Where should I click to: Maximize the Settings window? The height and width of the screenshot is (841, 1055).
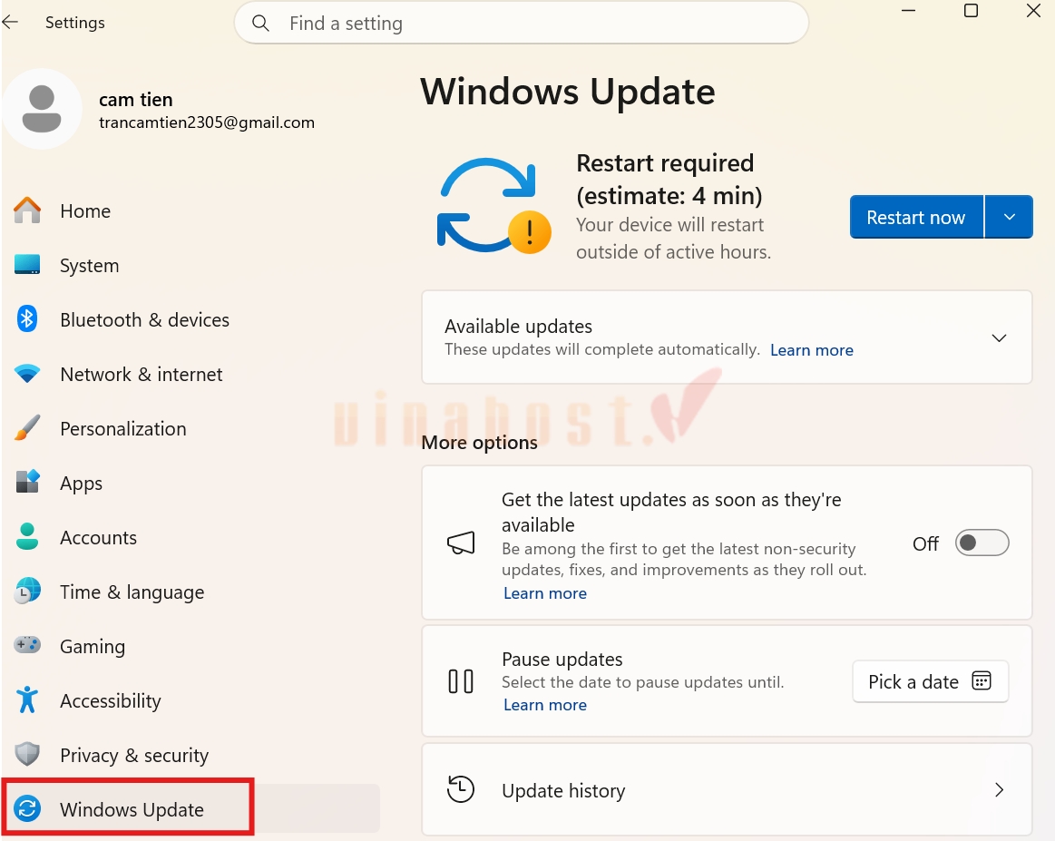(x=971, y=11)
